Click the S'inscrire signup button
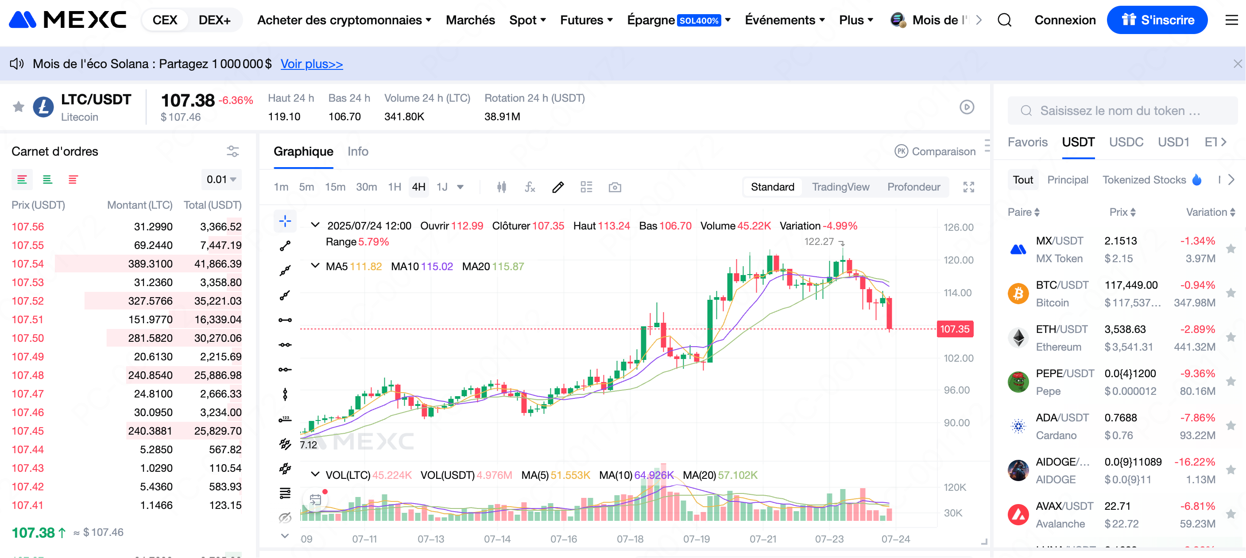The height and width of the screenshot is (558, 1246). [1157, 20]
